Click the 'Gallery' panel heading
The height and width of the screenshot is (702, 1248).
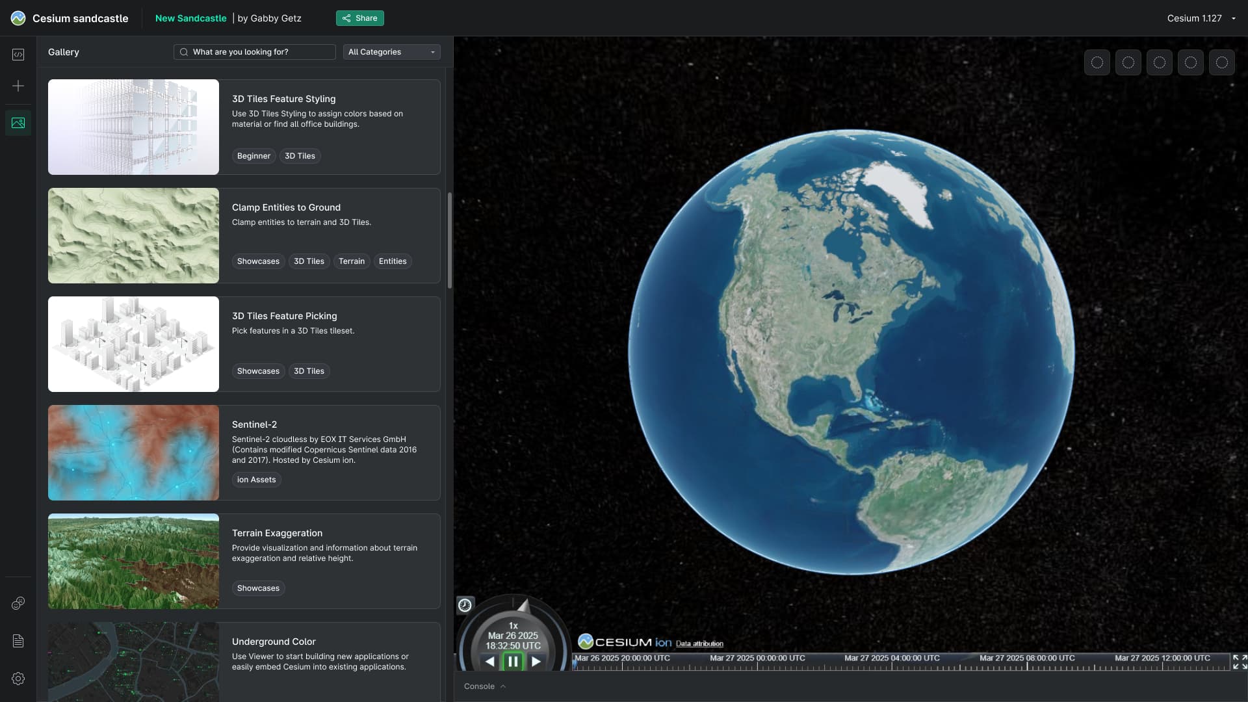point(64,52)
